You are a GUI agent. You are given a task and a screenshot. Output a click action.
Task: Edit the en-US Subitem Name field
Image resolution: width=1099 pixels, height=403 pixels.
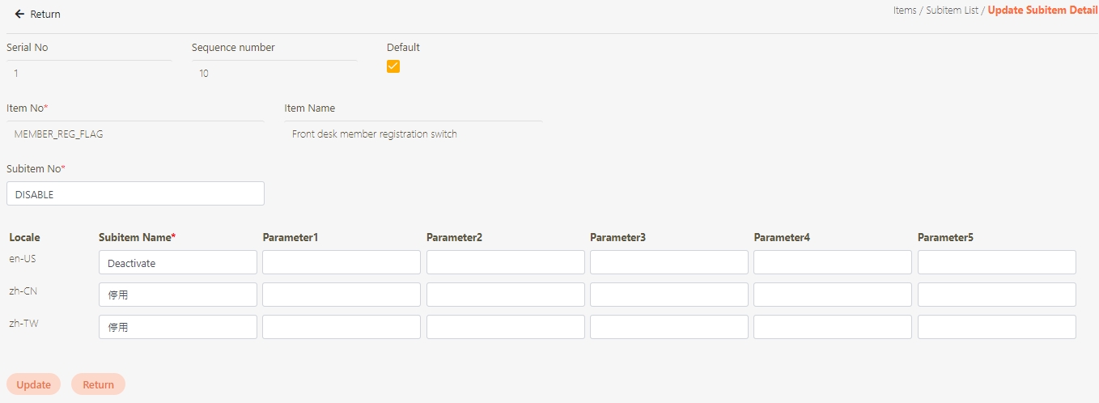tap(177, 263)
